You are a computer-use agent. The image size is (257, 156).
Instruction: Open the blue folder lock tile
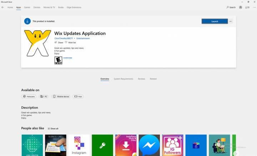(196, 145)
